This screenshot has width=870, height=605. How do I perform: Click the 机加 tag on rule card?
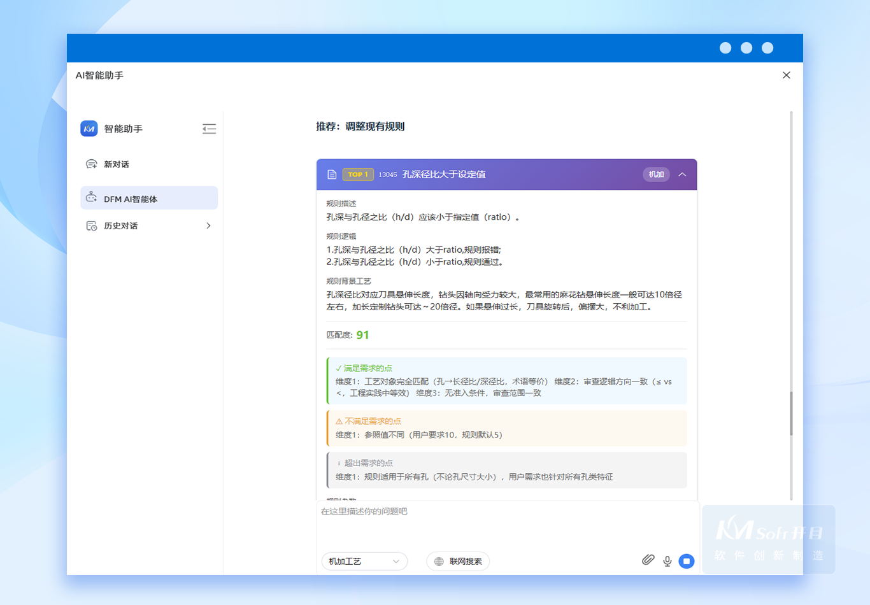(656, 174)
